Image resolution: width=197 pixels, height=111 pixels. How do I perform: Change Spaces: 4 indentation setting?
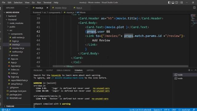[x=158, y=110]
